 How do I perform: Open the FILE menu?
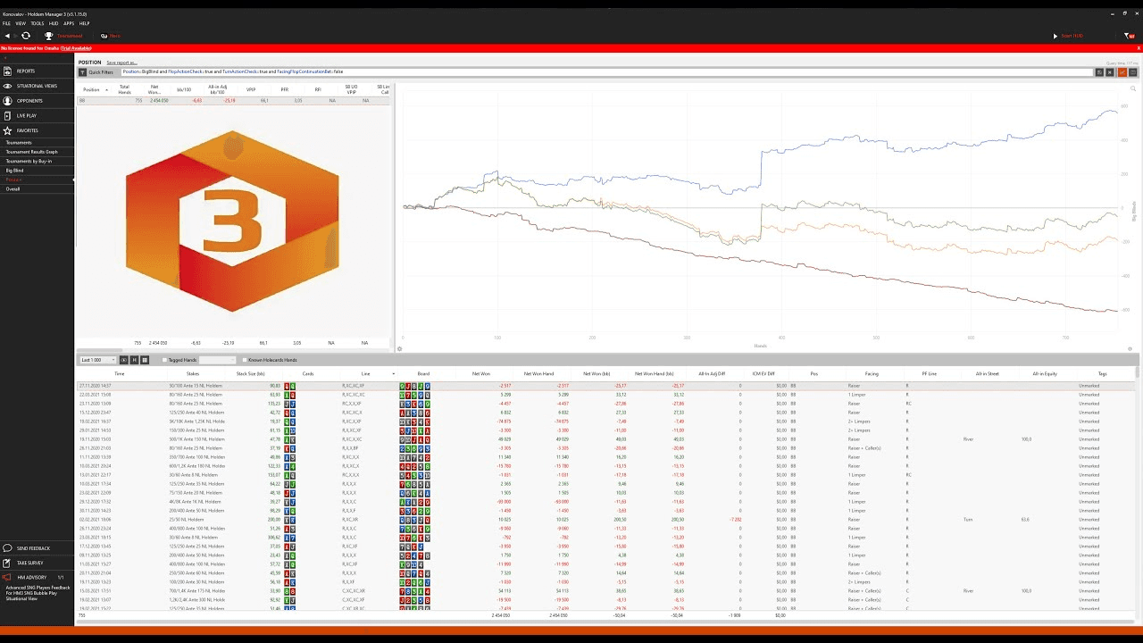click(6, 23)
